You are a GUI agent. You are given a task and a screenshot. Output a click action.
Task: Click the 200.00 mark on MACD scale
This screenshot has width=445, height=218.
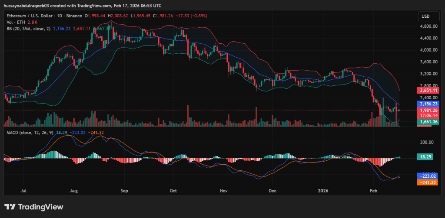tap(427, 142)
